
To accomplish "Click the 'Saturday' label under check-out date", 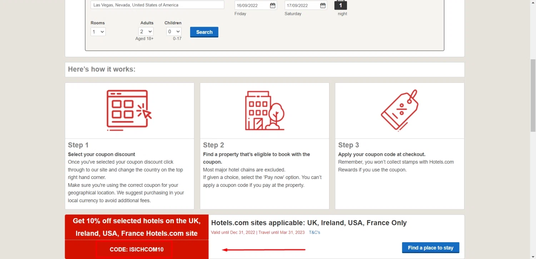I will [x=293, y=14].
